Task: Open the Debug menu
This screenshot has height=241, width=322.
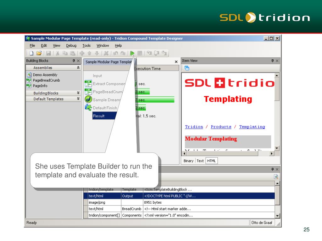Action: point(71,46)
